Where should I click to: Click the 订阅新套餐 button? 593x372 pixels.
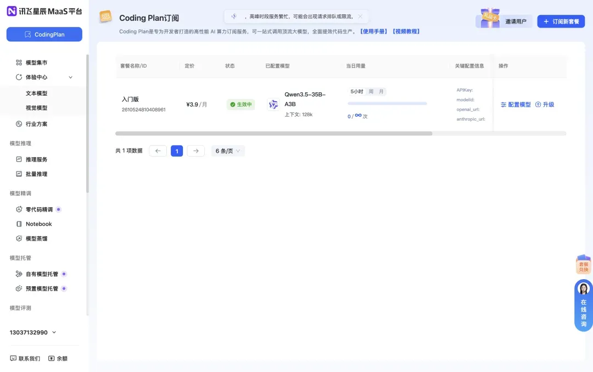[x=561, y=21]
